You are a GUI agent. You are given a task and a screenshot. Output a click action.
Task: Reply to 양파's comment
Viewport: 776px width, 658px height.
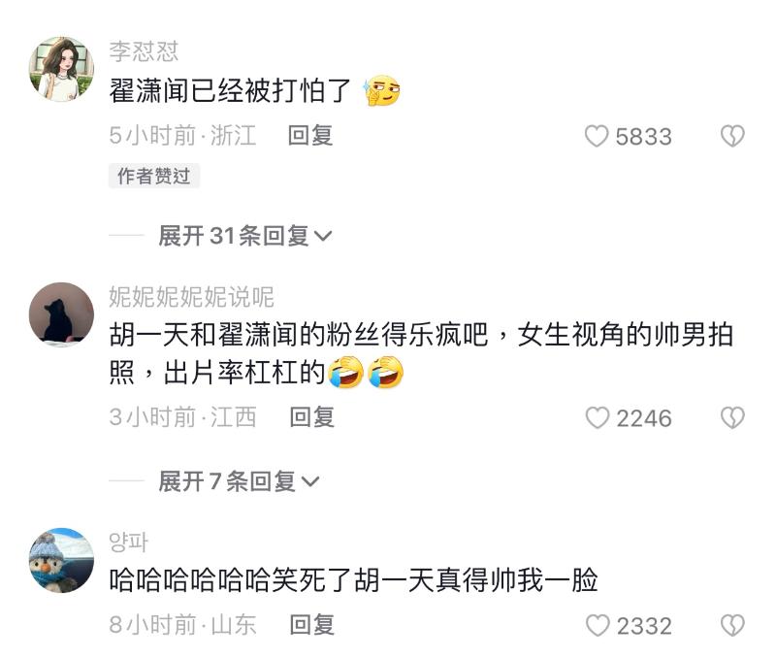(311, 624)
